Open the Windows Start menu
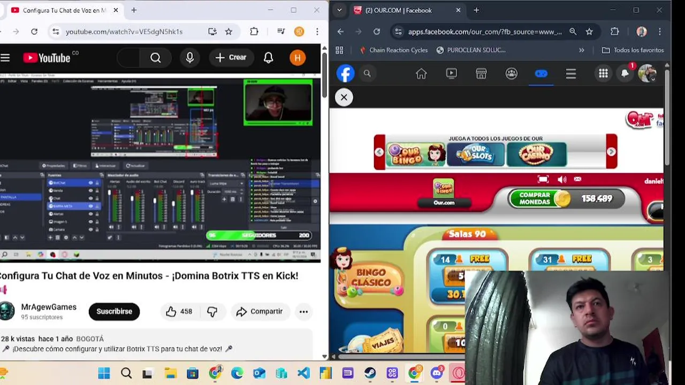This screenshot has height=385, width=685. tap(104, 373)
